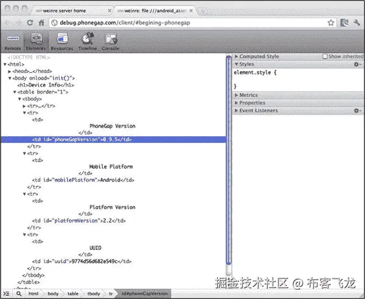Image resolution: width=365 pixels, height=299 pixels.
Task: Click the Mobile Platform text node
Action: [111, 167]
